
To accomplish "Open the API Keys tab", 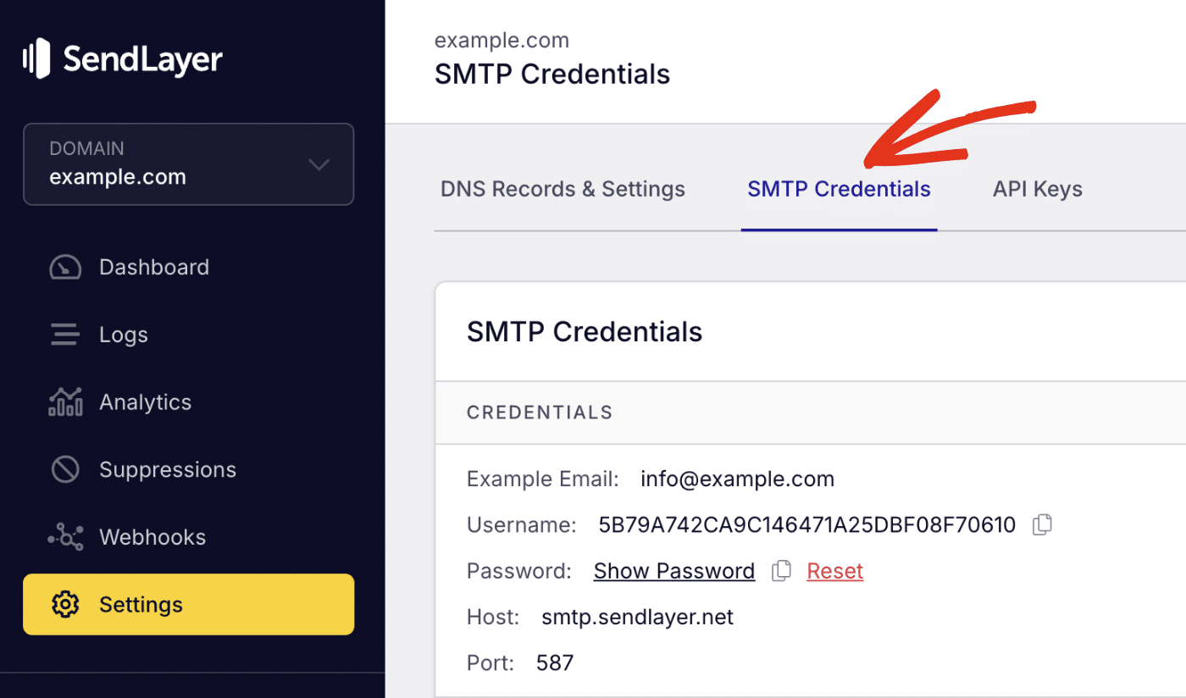I will coord(1037,189).
